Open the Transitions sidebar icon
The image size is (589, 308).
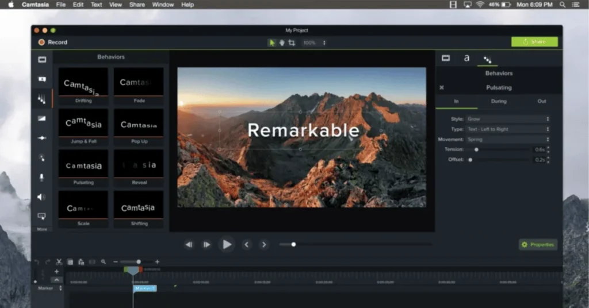tap(41, 118)
